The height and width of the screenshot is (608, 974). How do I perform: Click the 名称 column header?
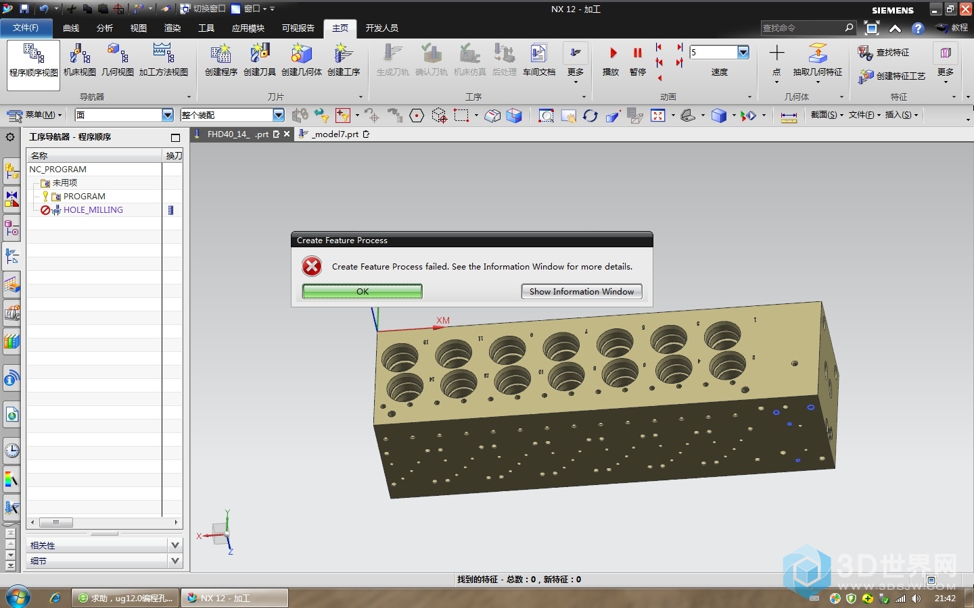pos(95,155)
